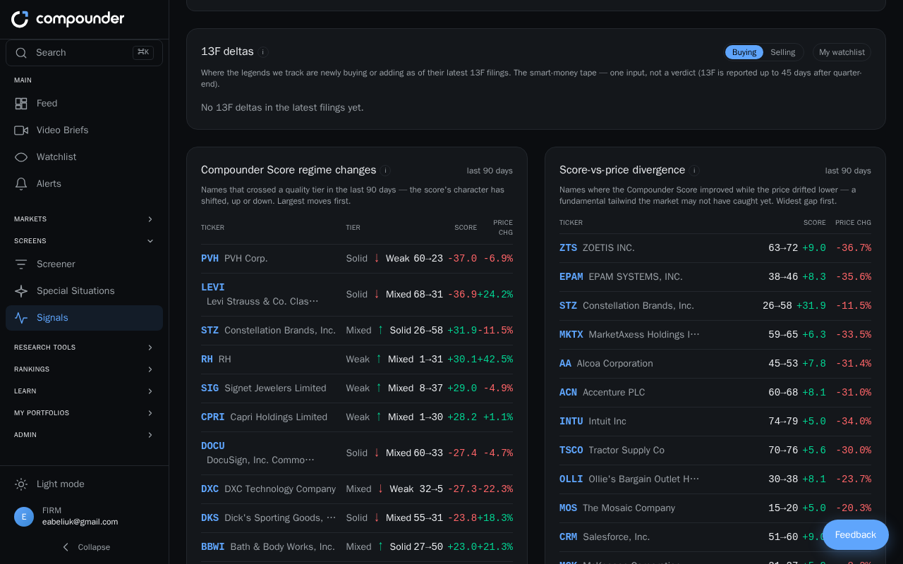Expand the Learn section

pos(84,391)
